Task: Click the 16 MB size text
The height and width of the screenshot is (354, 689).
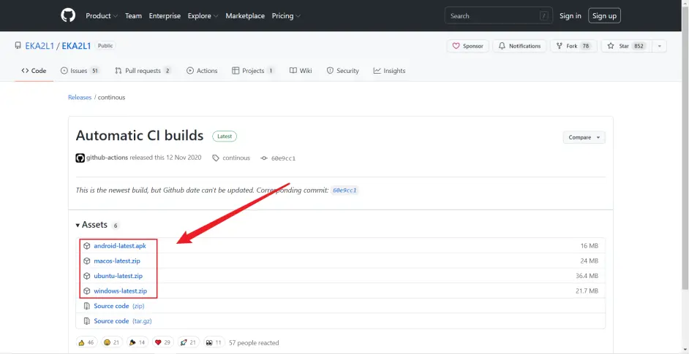Action: tap(590, 246)
